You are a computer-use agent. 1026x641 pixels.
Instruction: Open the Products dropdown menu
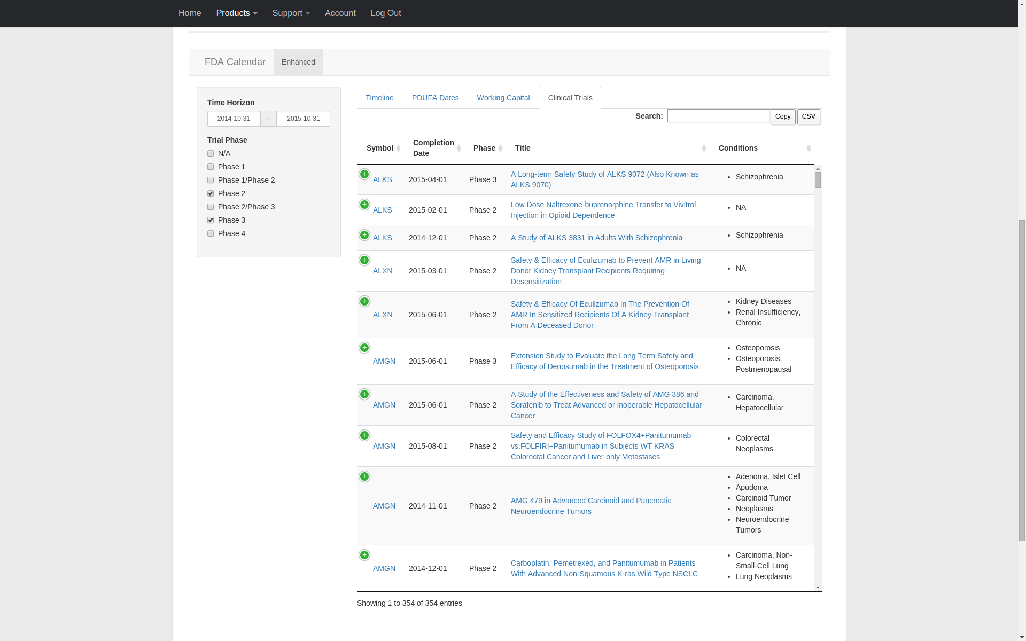point(237,13)
